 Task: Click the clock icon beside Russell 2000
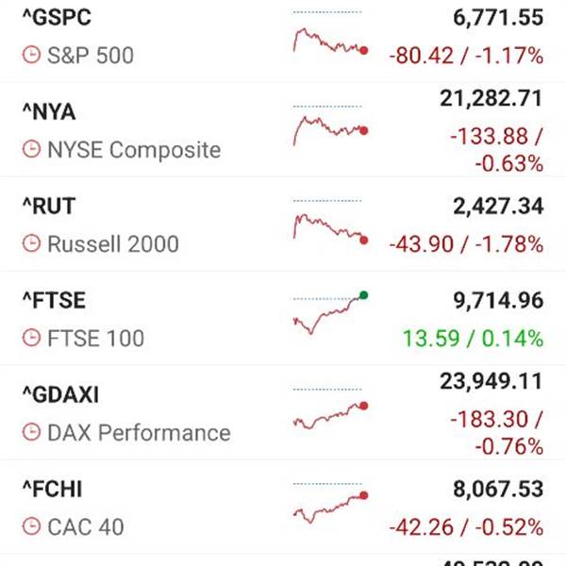coord(31,244)
